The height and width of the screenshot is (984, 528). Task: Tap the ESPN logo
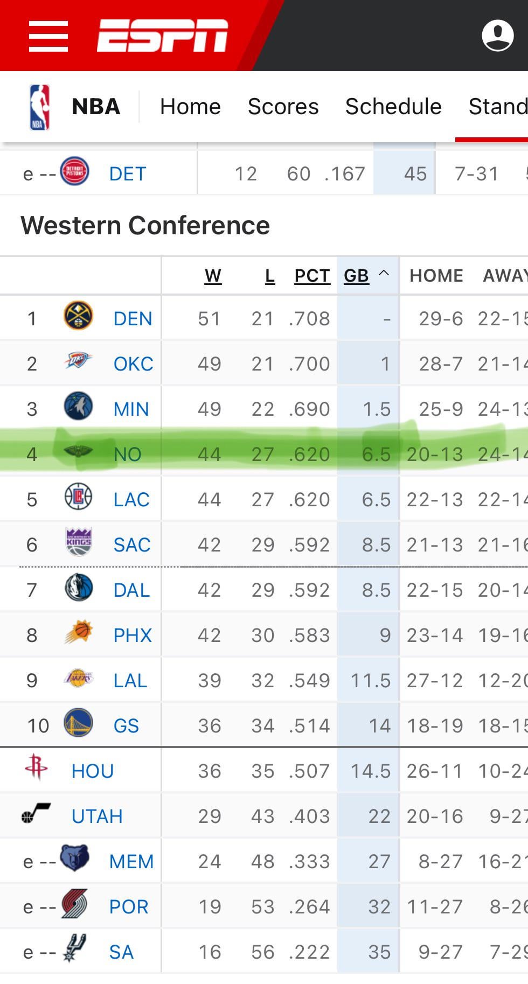point(162,36)
